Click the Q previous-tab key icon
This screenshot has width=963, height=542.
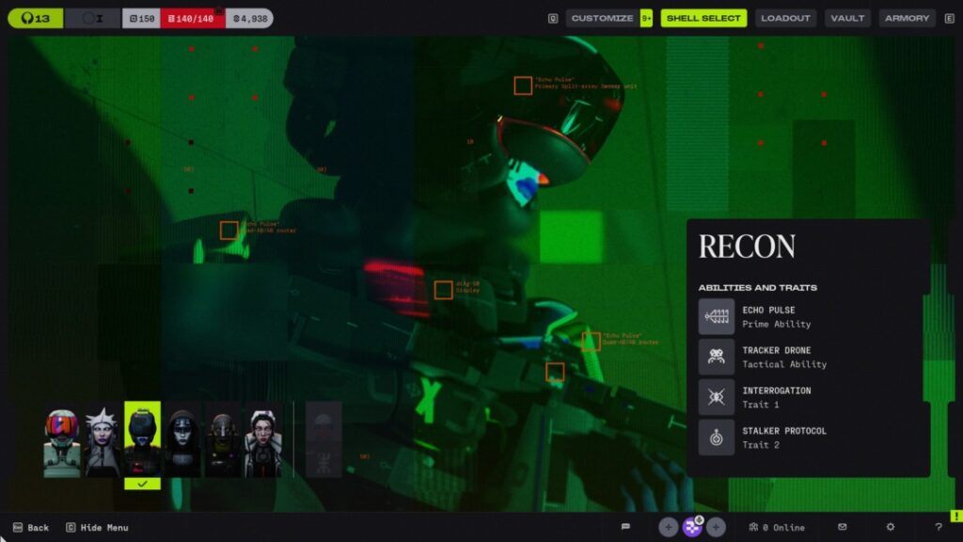point(553,19)
